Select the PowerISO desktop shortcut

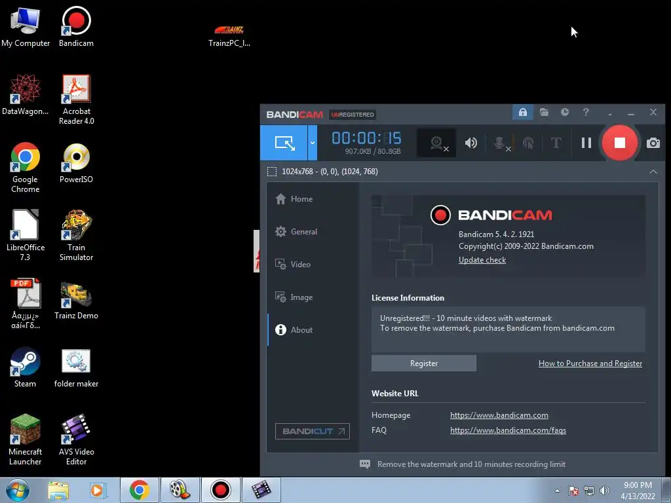[x=76, y=163]
